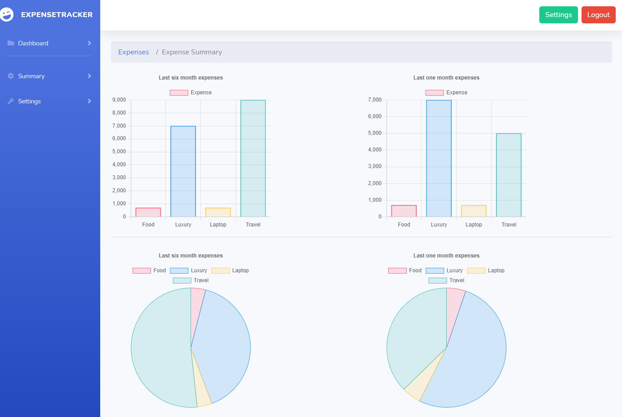Click the 9,000 axis label in six month chart
The image size is (622, 417).
(119, 100)
